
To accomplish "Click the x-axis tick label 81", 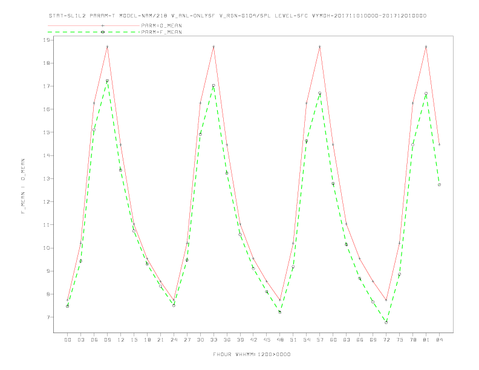I will click(426, 340).
